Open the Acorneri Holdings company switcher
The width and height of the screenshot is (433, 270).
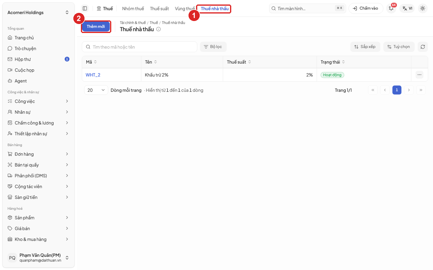(x=38, y=13)
